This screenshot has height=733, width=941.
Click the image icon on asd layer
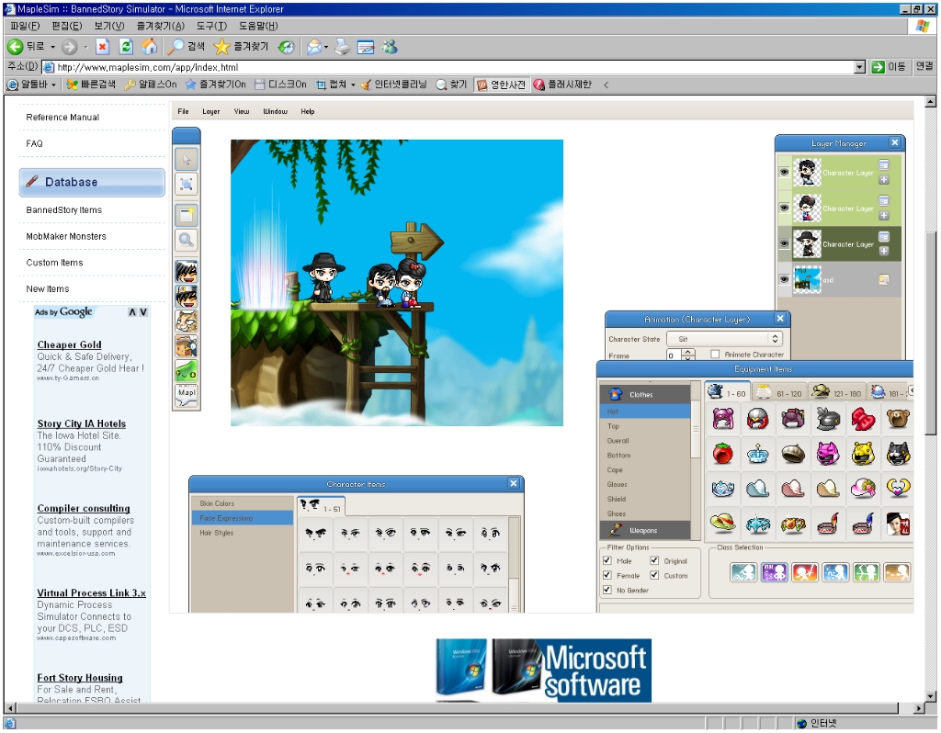[884, 279]
